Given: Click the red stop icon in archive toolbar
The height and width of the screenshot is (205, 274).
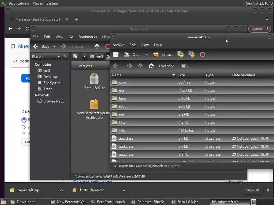Looking at the screenshot, I should coord(202,54).
